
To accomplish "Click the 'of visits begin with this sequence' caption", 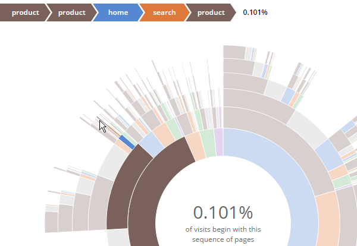I will click(223, 234).
